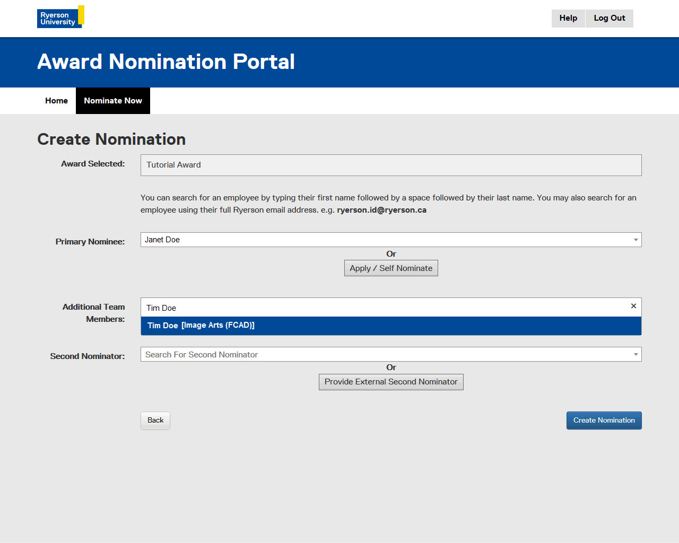
Task: Open the Help page
Action: [x=568, y=18]
